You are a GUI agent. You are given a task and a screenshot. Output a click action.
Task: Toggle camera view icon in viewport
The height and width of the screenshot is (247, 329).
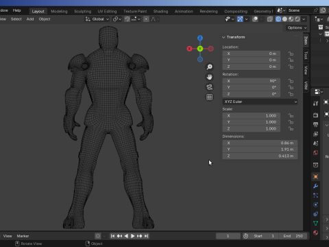[x=209, y=87]
